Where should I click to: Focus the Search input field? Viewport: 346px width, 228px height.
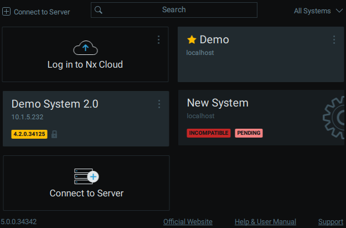coord(174,10)
